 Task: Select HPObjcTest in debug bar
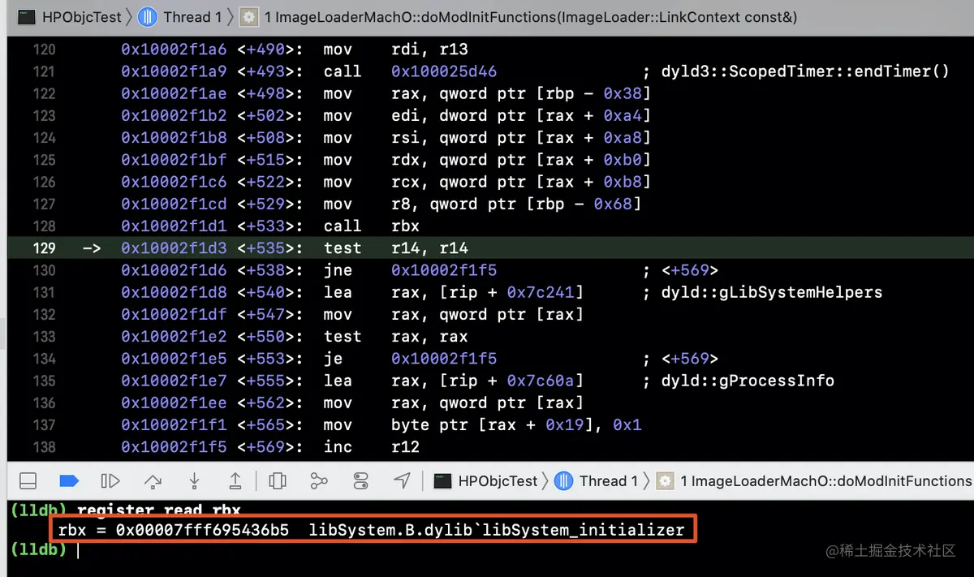pos(498,481)
